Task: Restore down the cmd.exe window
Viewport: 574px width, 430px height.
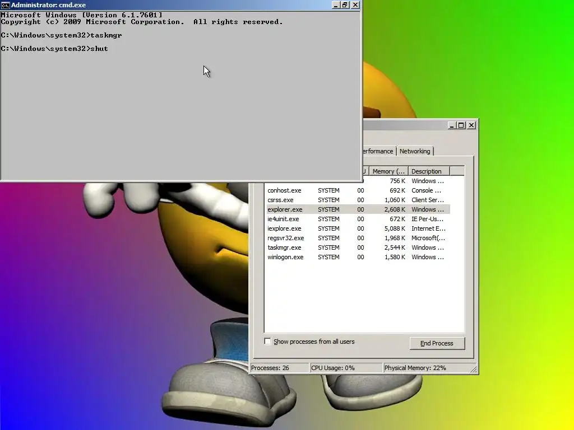Action: point(345,5)
